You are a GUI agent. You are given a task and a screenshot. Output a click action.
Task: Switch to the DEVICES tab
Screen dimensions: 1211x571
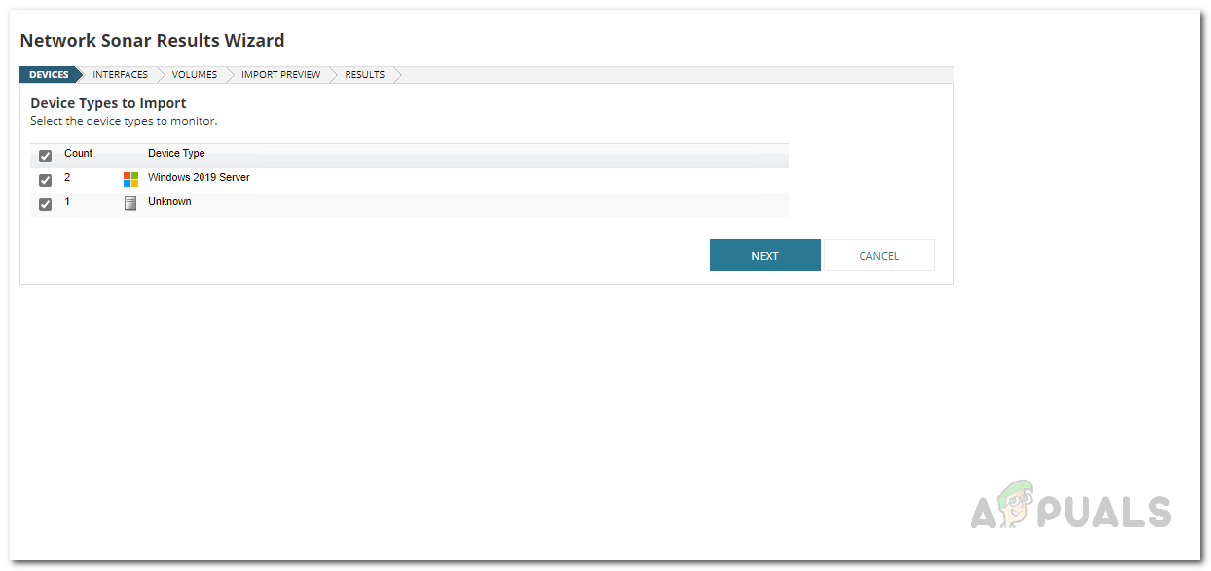click(x=49, y=74)
